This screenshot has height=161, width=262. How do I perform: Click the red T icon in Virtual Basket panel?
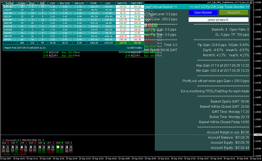point(150,25)
